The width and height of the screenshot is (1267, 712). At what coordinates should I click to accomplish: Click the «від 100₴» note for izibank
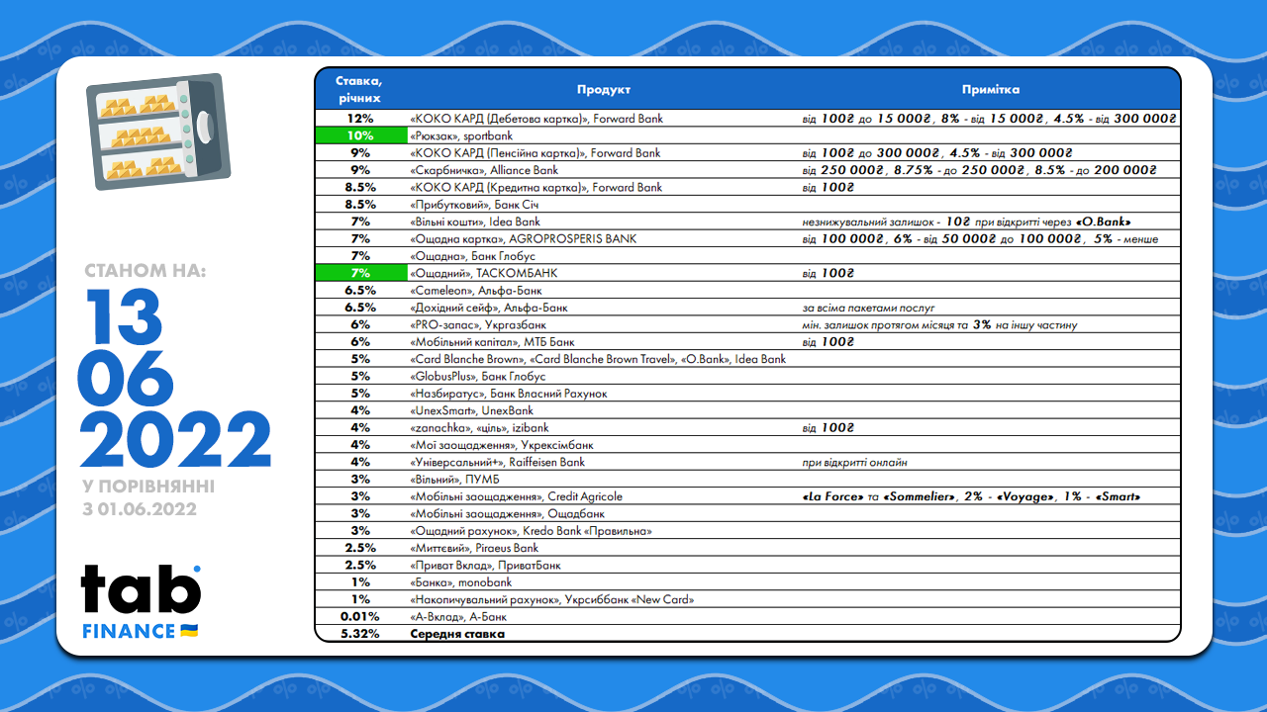coord(828,427)
